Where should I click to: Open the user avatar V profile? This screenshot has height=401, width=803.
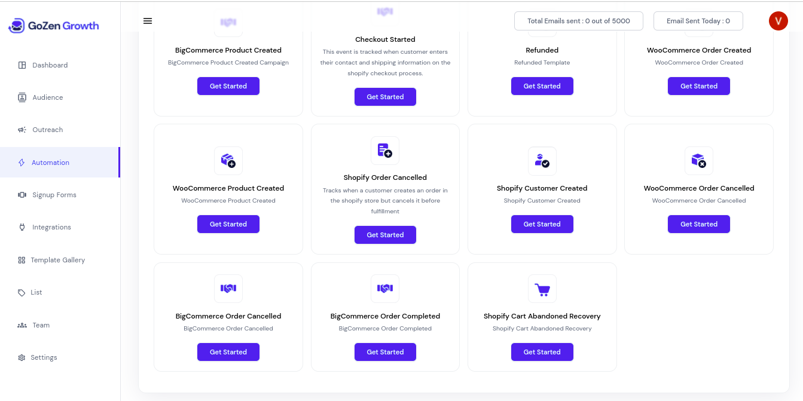point(778,21)
